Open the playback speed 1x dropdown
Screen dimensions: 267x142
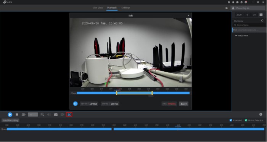coord(33,115)
